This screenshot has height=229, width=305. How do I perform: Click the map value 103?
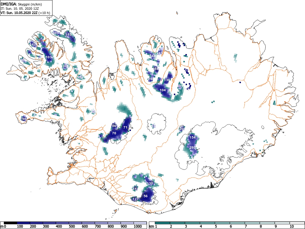tap(48, 57)
